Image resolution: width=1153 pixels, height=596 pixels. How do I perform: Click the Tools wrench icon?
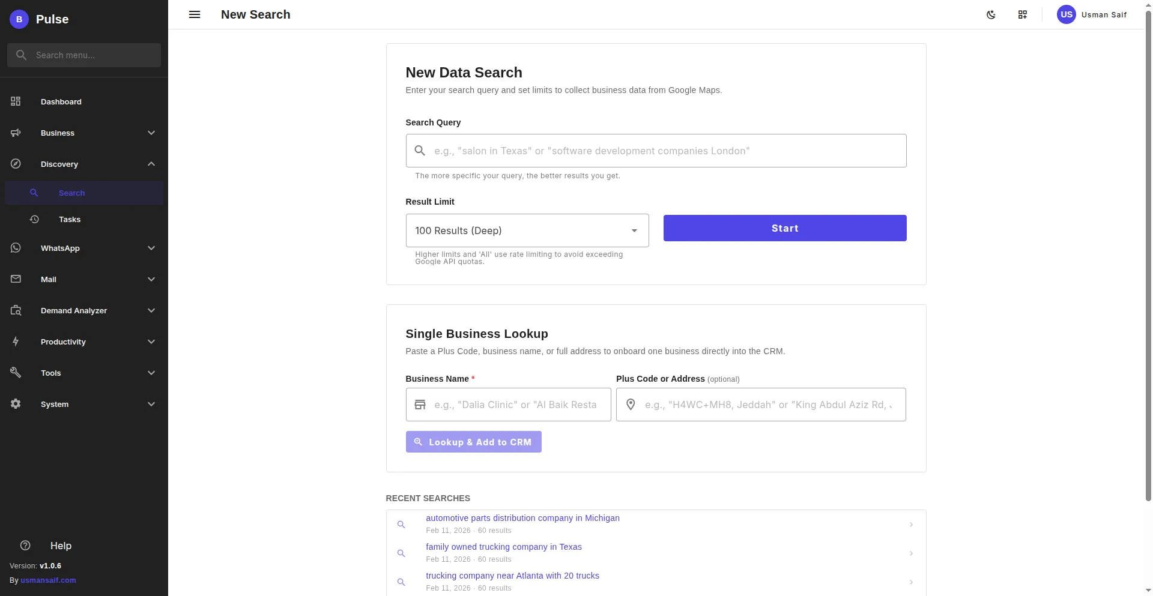tap(16, 373)
